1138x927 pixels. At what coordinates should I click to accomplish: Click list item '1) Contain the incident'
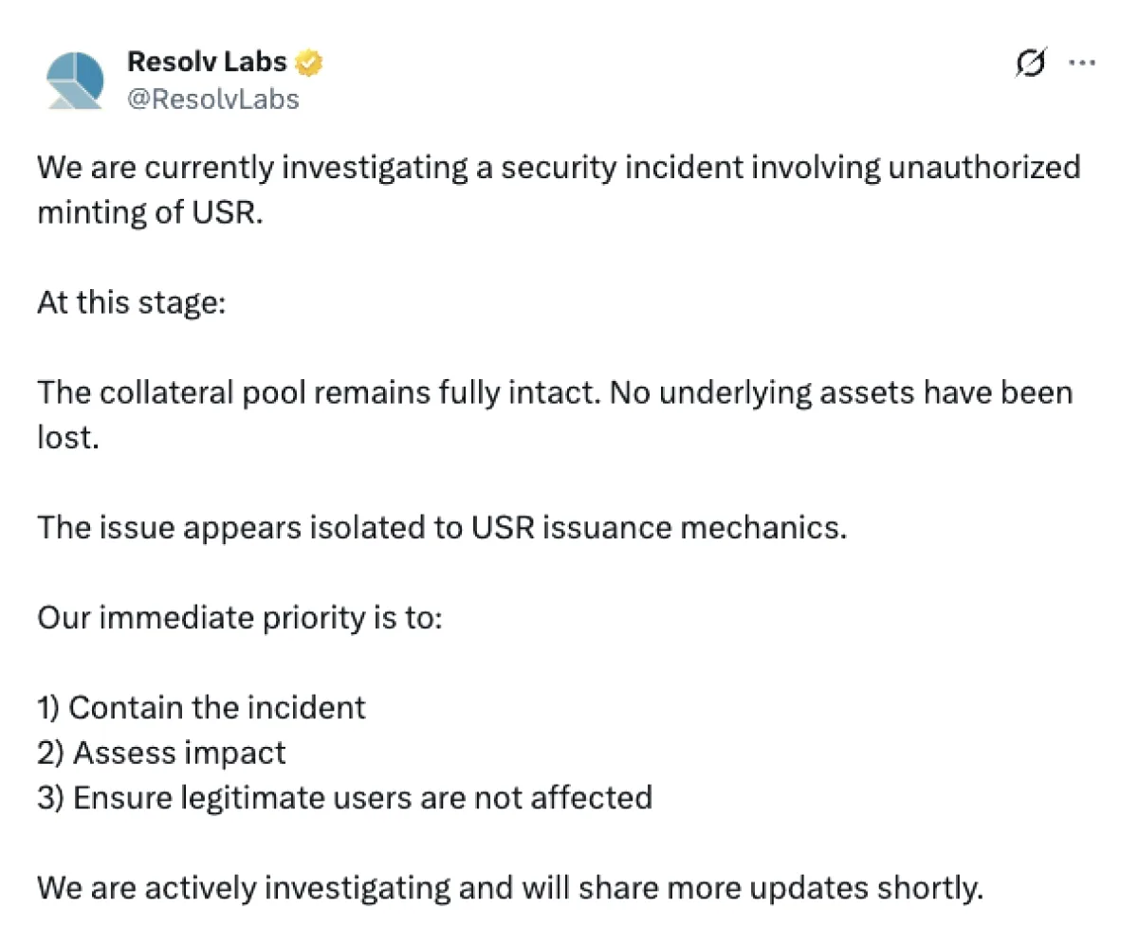[201, 707]
